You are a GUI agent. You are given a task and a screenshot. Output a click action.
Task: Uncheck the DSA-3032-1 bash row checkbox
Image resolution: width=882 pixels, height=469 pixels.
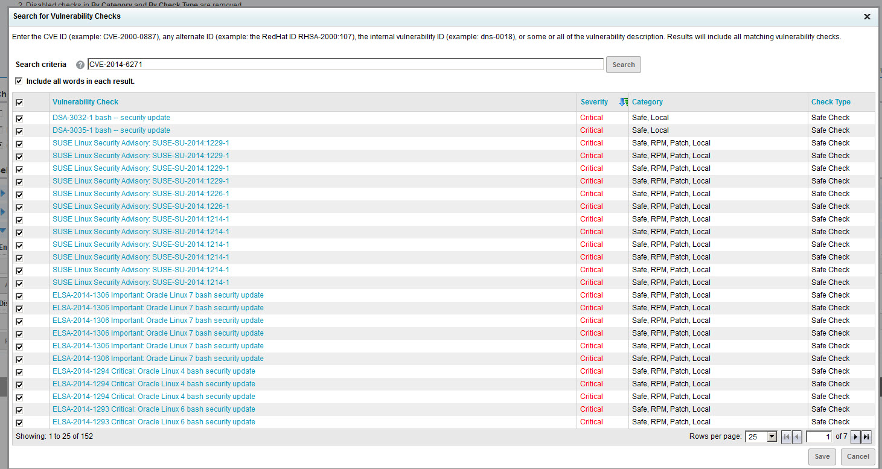click(19, 118)
